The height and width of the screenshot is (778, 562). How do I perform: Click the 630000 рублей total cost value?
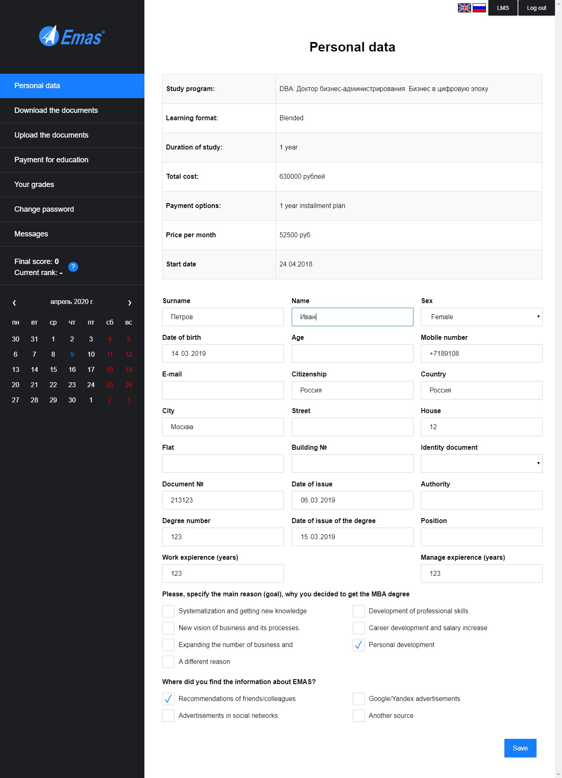coord(302,176)
